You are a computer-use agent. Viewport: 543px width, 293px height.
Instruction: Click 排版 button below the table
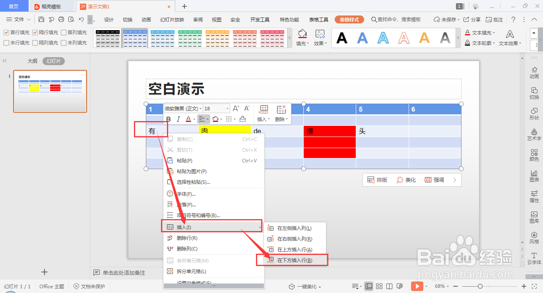[x=377, y=180]
